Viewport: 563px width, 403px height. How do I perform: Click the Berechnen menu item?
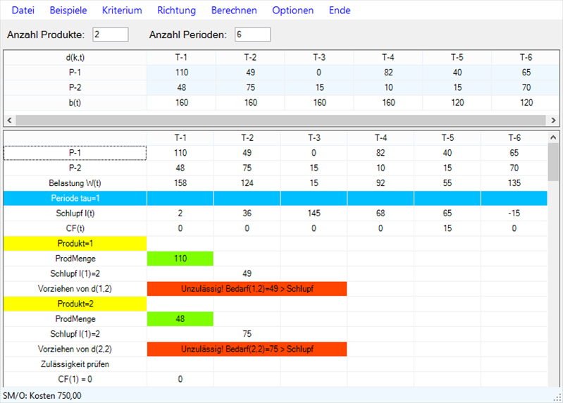[x=234, y=11]
